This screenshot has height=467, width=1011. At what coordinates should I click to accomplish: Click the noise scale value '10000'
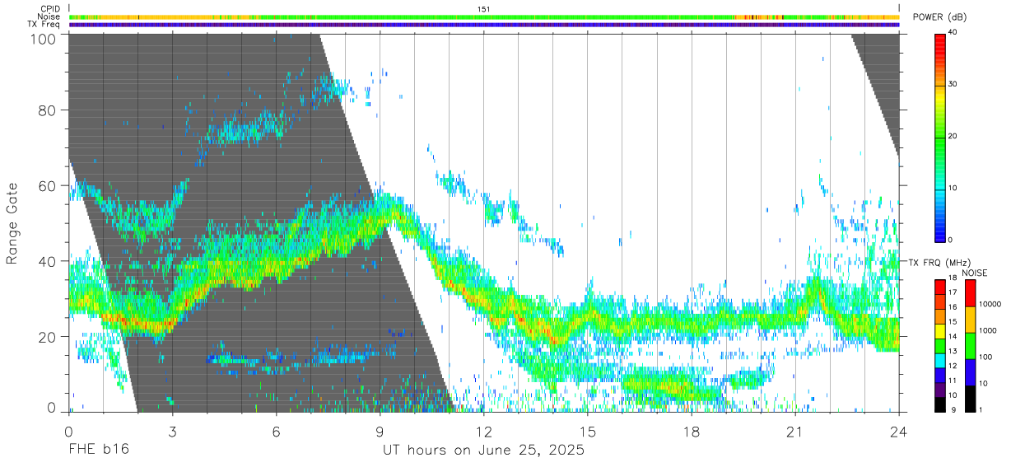(990, 303)
